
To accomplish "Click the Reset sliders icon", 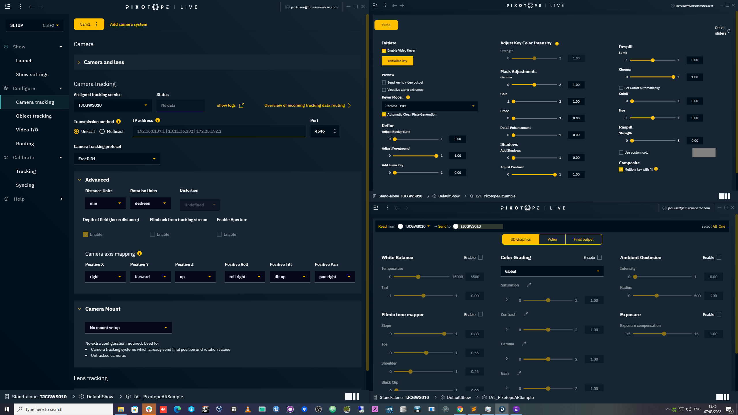I will pyautogui.click(x=728, y=31).
